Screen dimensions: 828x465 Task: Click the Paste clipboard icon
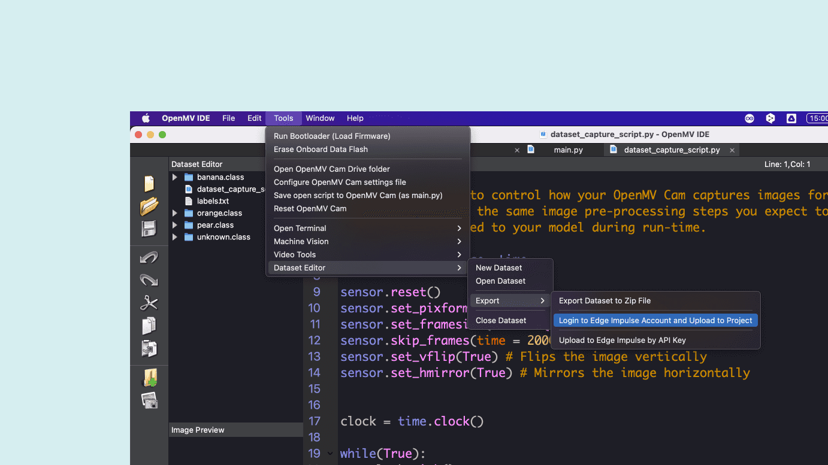point(149,348)
